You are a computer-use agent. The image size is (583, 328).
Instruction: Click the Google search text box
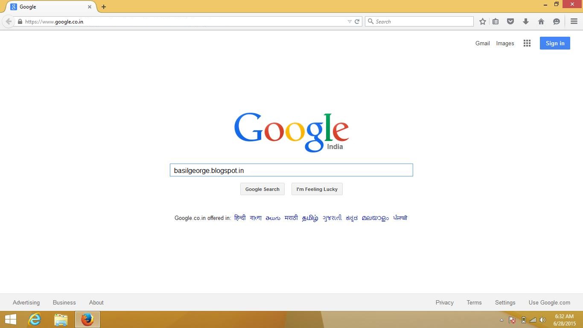pos(291,170)
